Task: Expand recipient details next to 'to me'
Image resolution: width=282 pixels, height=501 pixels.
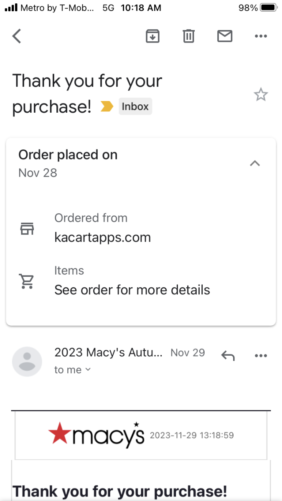Action: point(88,370)
